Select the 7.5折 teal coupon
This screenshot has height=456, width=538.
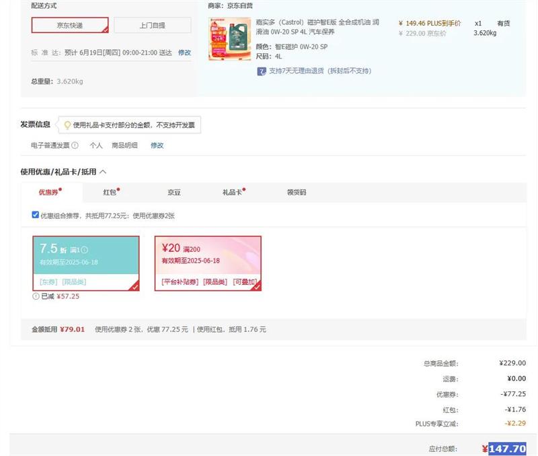pyautogui.click(x=86, y=263)
